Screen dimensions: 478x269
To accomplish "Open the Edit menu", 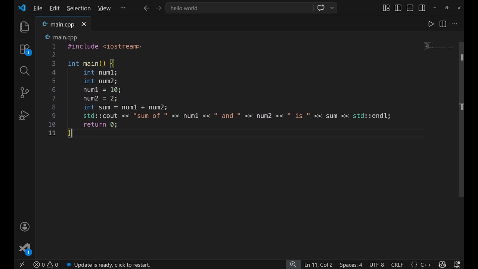I will click(55, 8).
